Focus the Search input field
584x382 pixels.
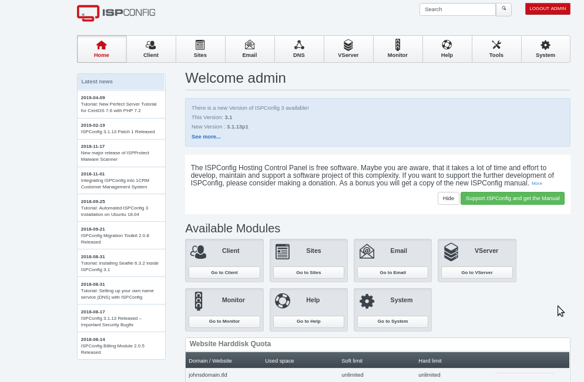coord(458,9)
